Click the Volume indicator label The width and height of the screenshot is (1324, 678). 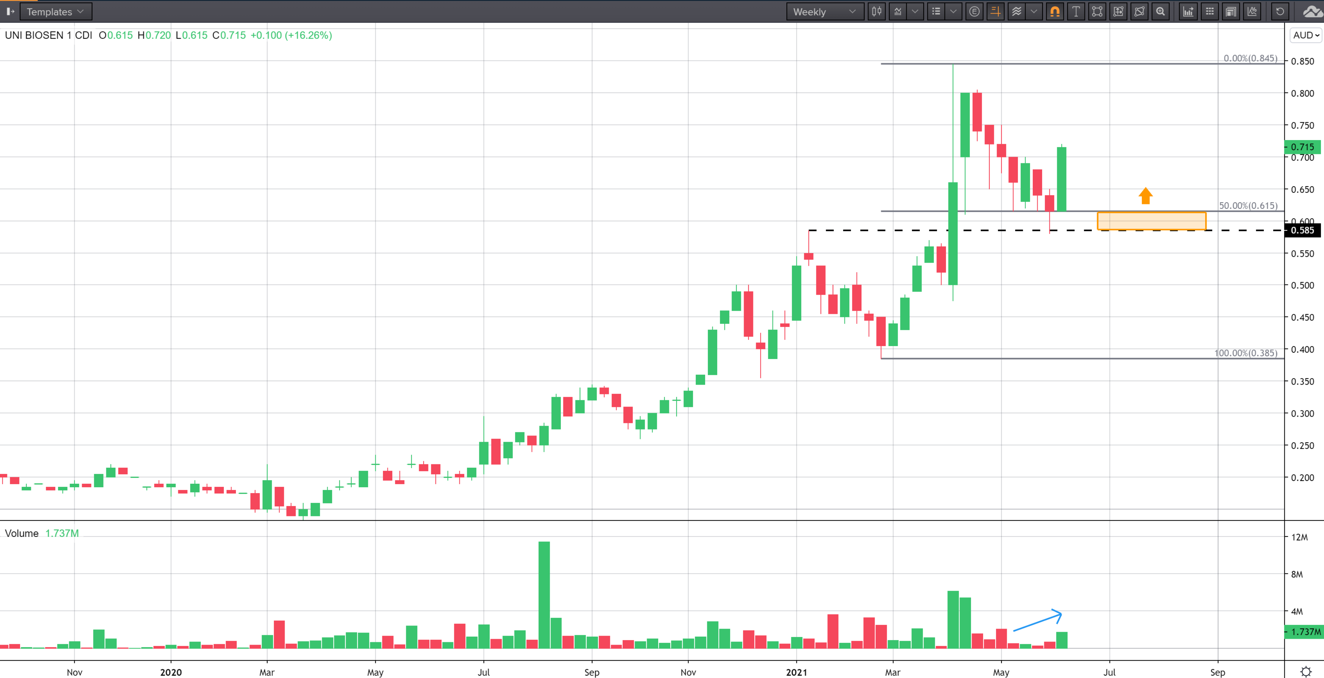point(22,533)
